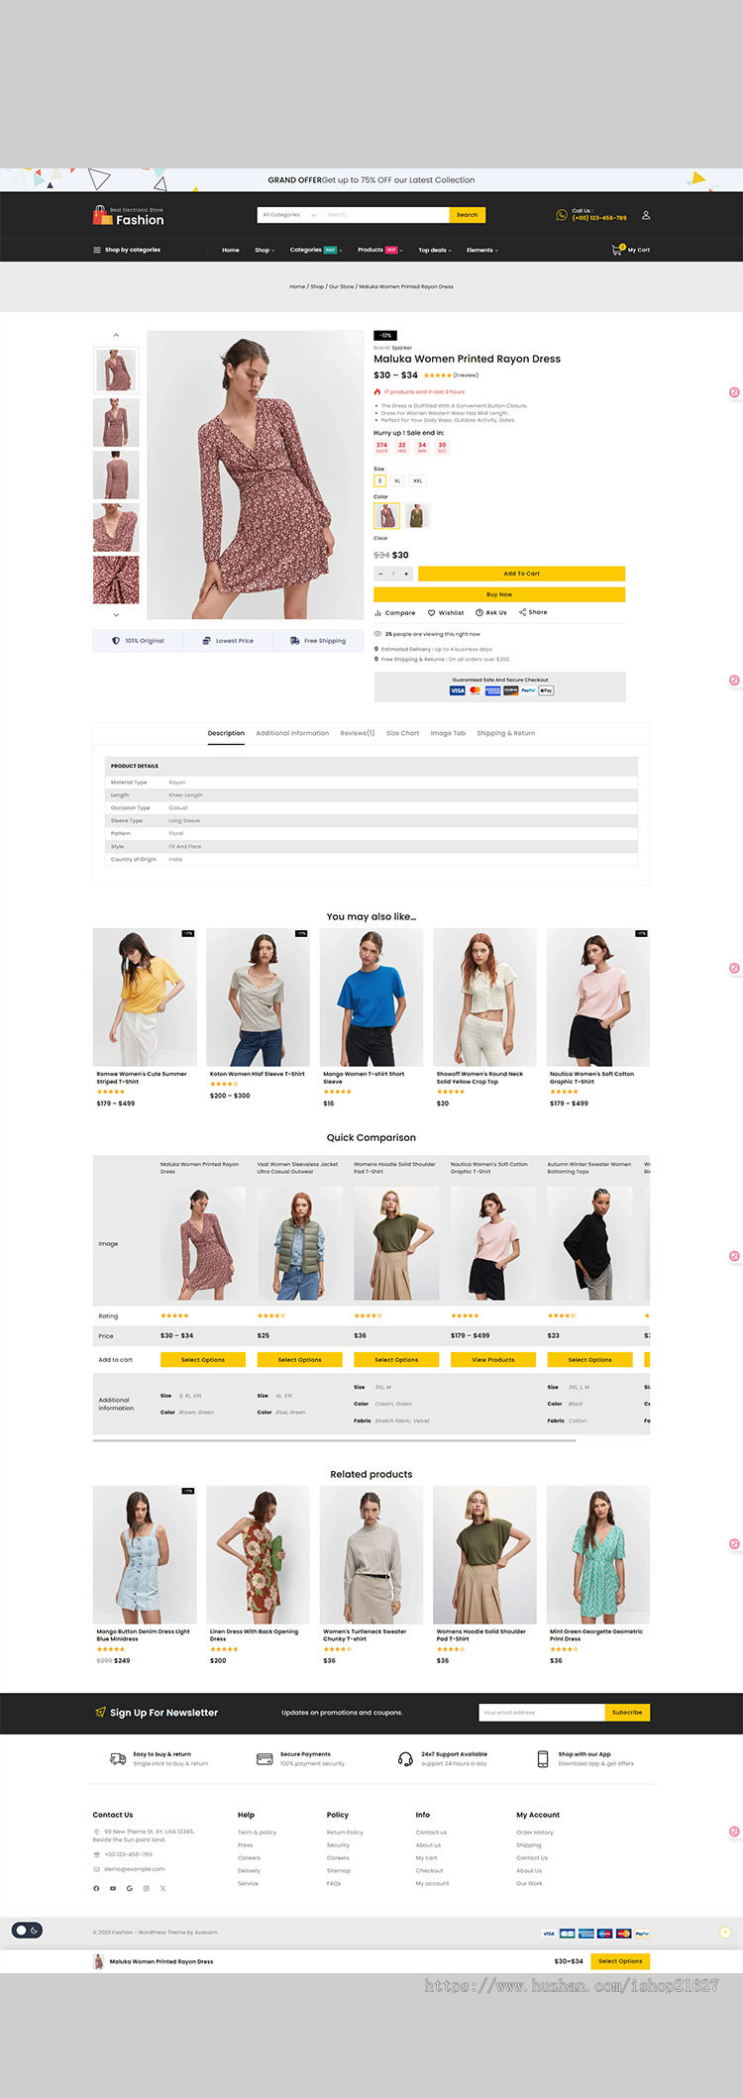
Task: Increase quantity with the plus button
Action: coord(406,574)
